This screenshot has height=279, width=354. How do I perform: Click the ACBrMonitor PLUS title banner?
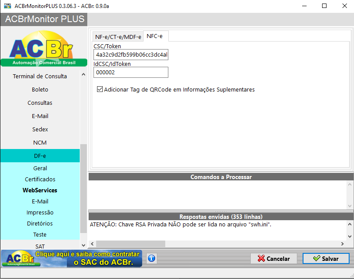click(x=44, y=19)
